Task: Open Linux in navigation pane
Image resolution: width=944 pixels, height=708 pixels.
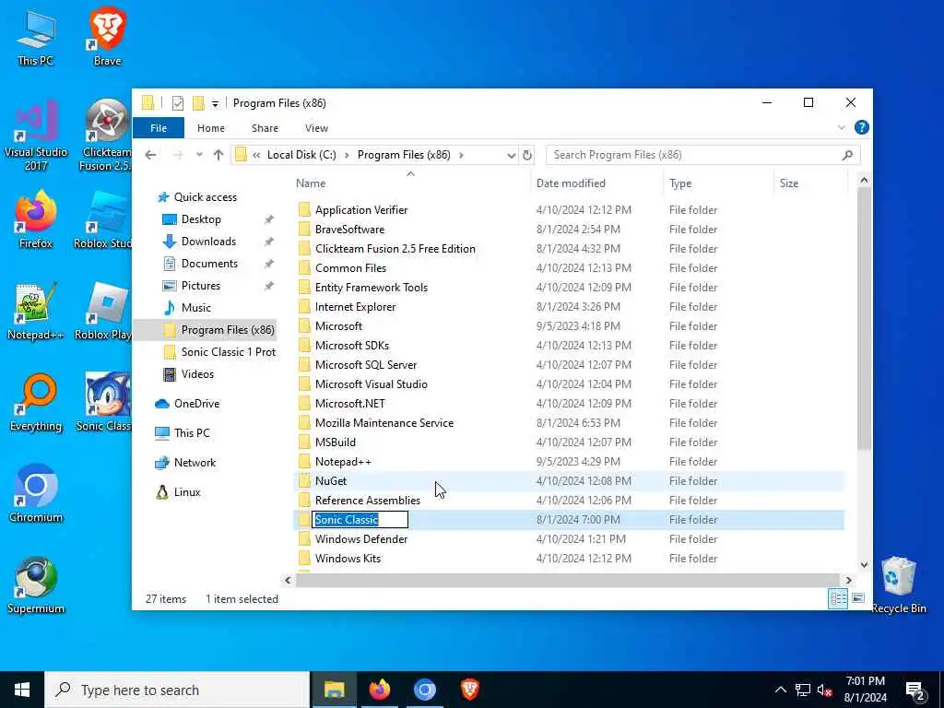Action: click(x=186, y=492)
